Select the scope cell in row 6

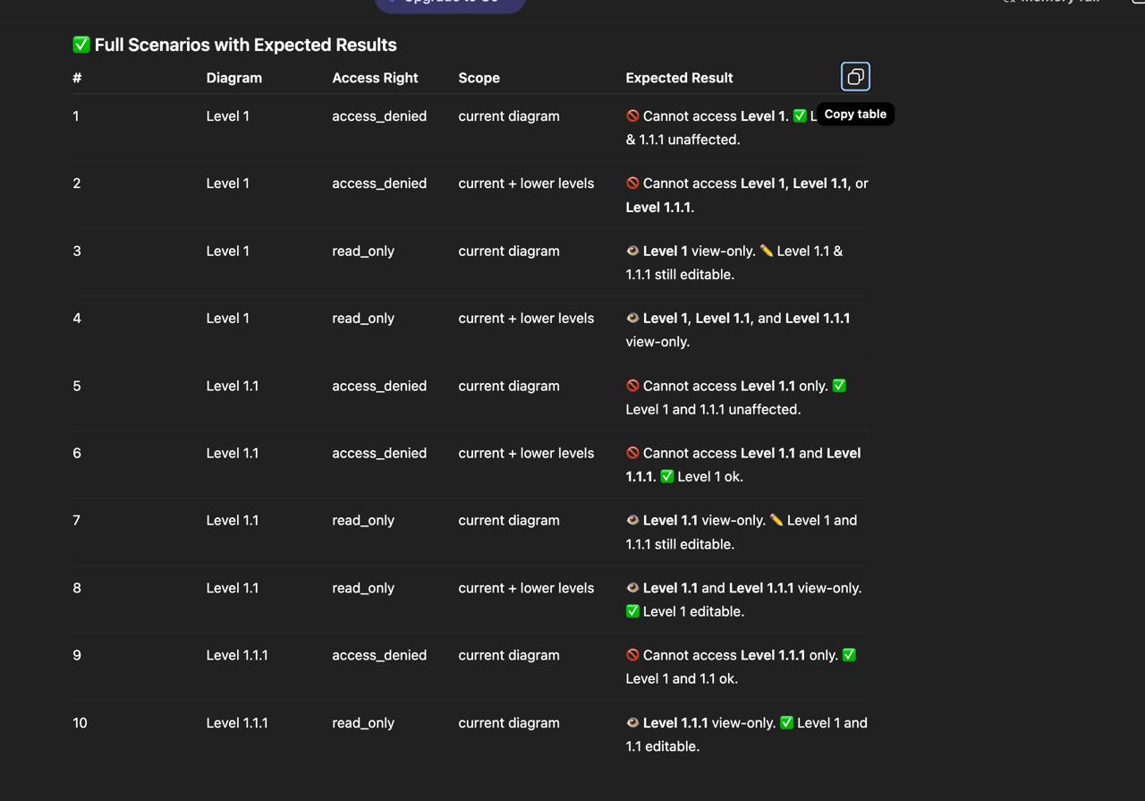526,454
